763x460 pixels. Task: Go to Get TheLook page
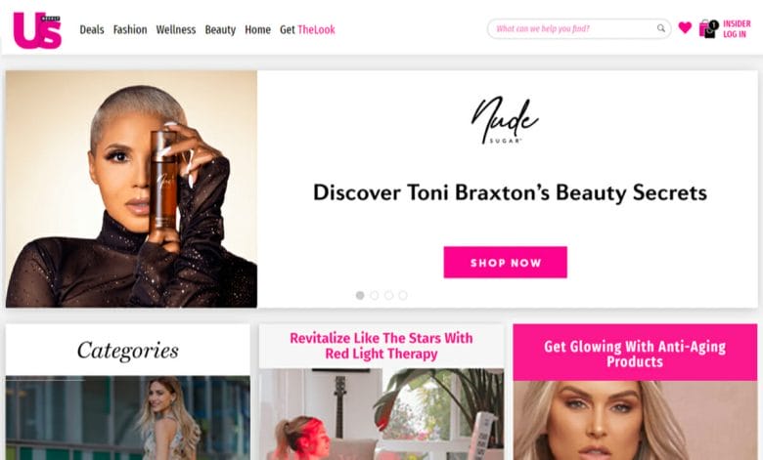coord(307,29)
